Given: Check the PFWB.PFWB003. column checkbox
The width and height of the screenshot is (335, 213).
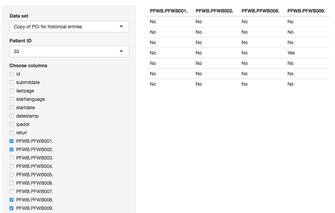Looking at the screenshot, I should pyautogui.click(x=12, y=158).
